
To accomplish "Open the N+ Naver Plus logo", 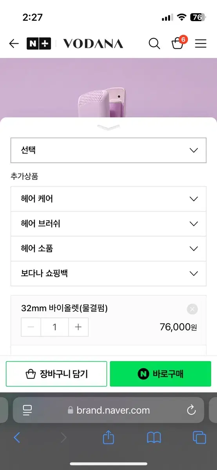I will (39, 43).
